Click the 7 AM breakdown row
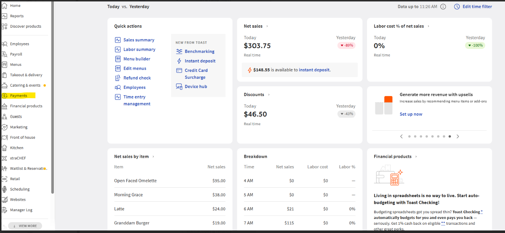 point(299,223)
